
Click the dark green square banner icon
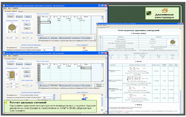pos(149,13)
